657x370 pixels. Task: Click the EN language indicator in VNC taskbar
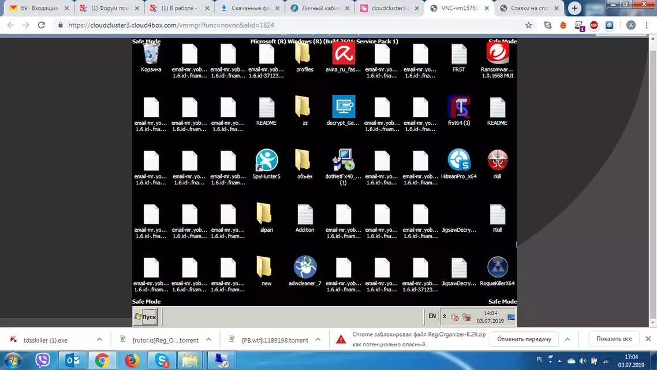pyautogui.click(x=432, y=316)
